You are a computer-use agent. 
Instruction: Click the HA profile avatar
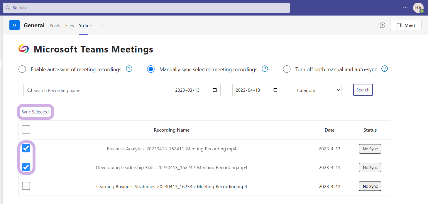(418, 8)
